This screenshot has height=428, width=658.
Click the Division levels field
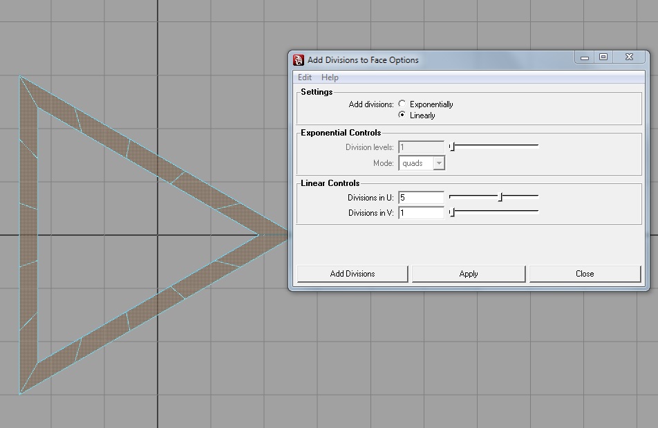pyautogui.click(x=421, y=147)
